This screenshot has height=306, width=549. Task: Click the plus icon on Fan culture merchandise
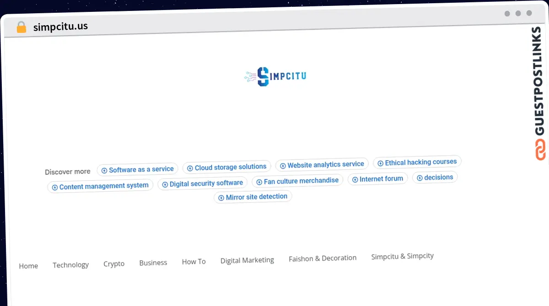[x=259, y=181]
